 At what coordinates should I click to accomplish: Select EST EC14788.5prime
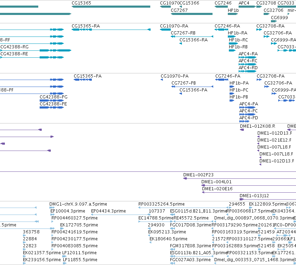tap(156, 218)
